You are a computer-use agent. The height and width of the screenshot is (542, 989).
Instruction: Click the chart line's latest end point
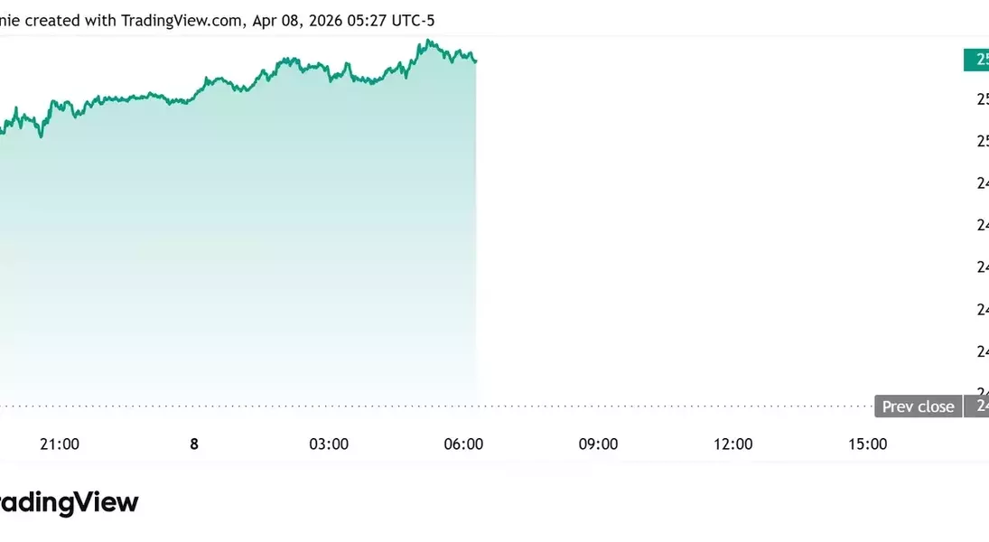pyautogui.click(x=476, y=61)
